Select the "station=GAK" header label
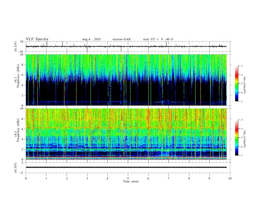 (x=121, y=39)
